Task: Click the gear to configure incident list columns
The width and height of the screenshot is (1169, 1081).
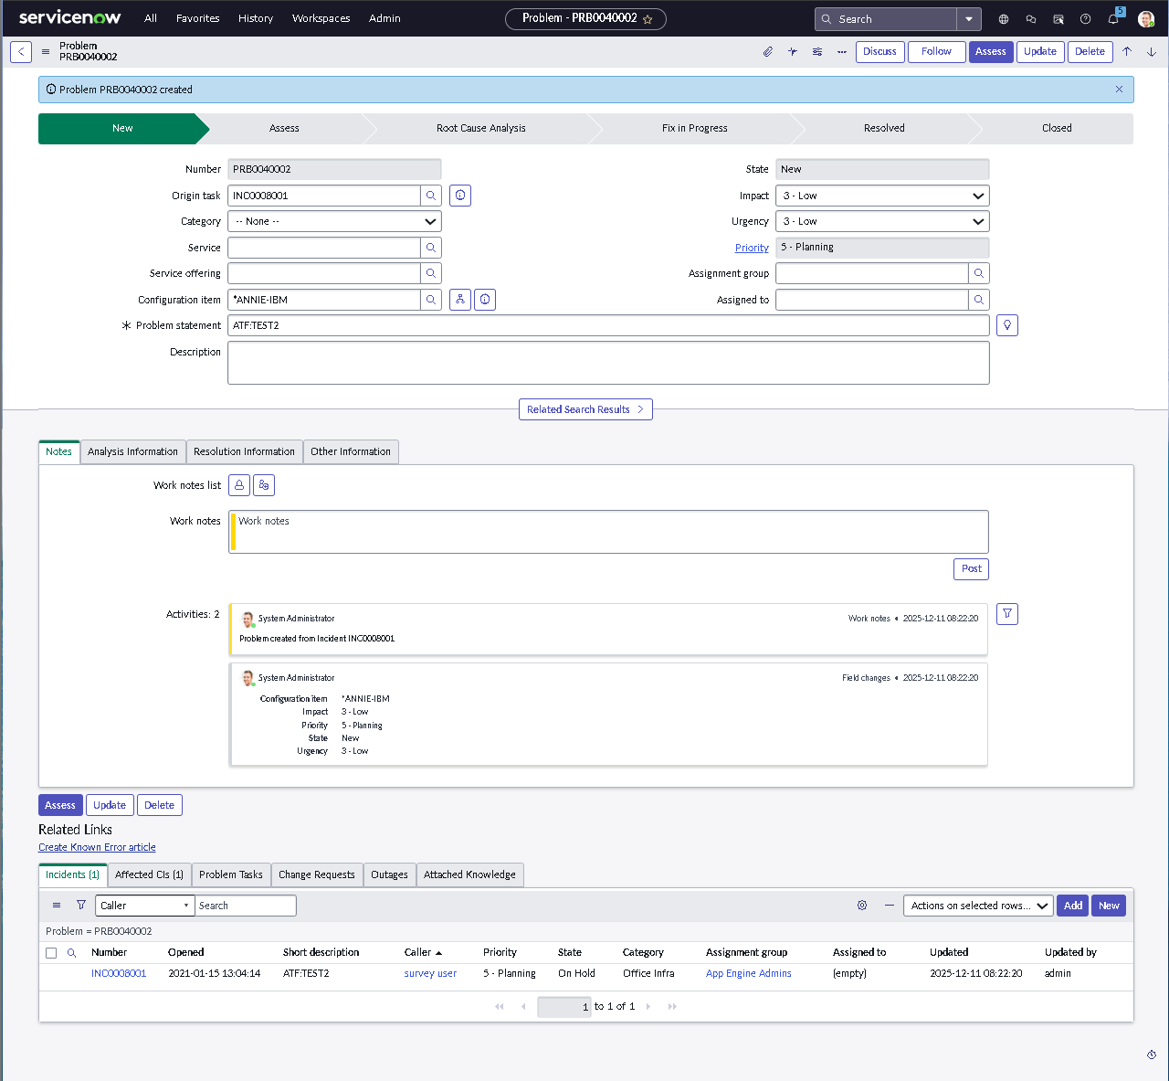Action: point(861,905)
